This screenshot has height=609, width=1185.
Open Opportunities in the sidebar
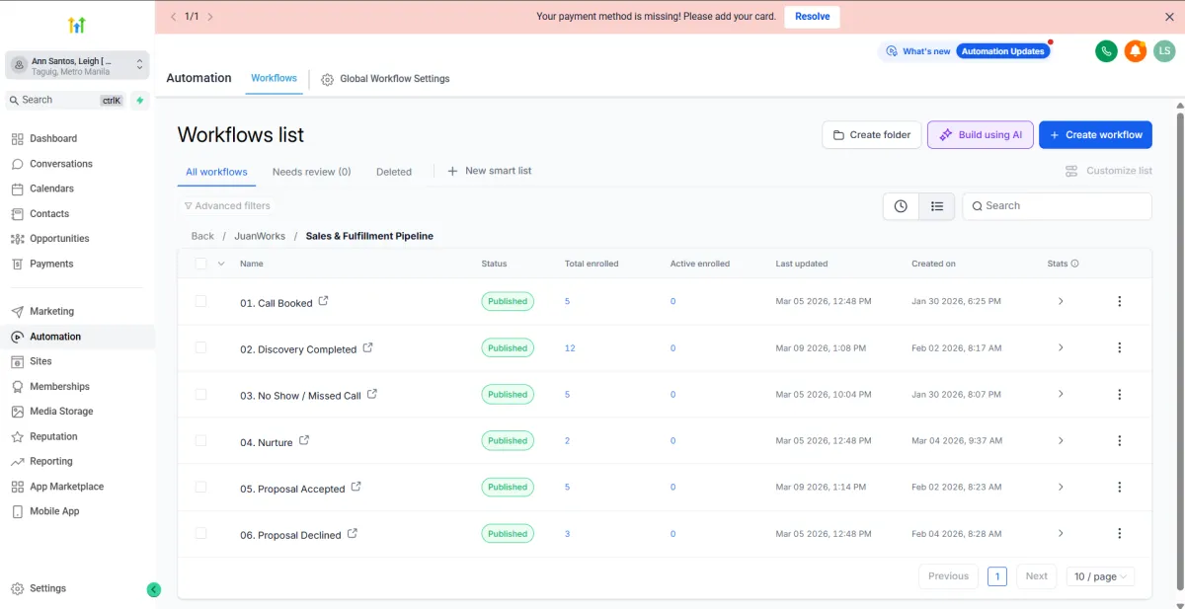(59, 239)
